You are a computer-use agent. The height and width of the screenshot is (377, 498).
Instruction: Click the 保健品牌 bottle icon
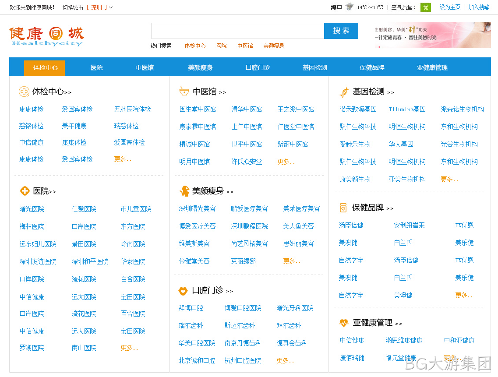343,208
